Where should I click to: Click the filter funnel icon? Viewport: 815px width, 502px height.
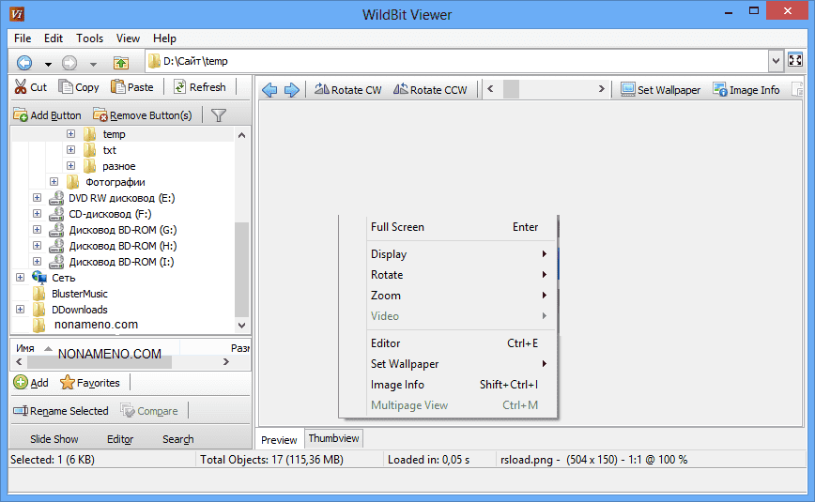[x=218, y=115]
